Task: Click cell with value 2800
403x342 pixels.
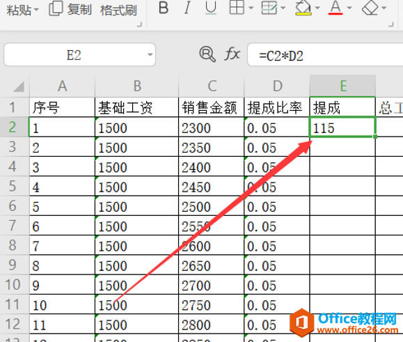Action: point(212,324)
